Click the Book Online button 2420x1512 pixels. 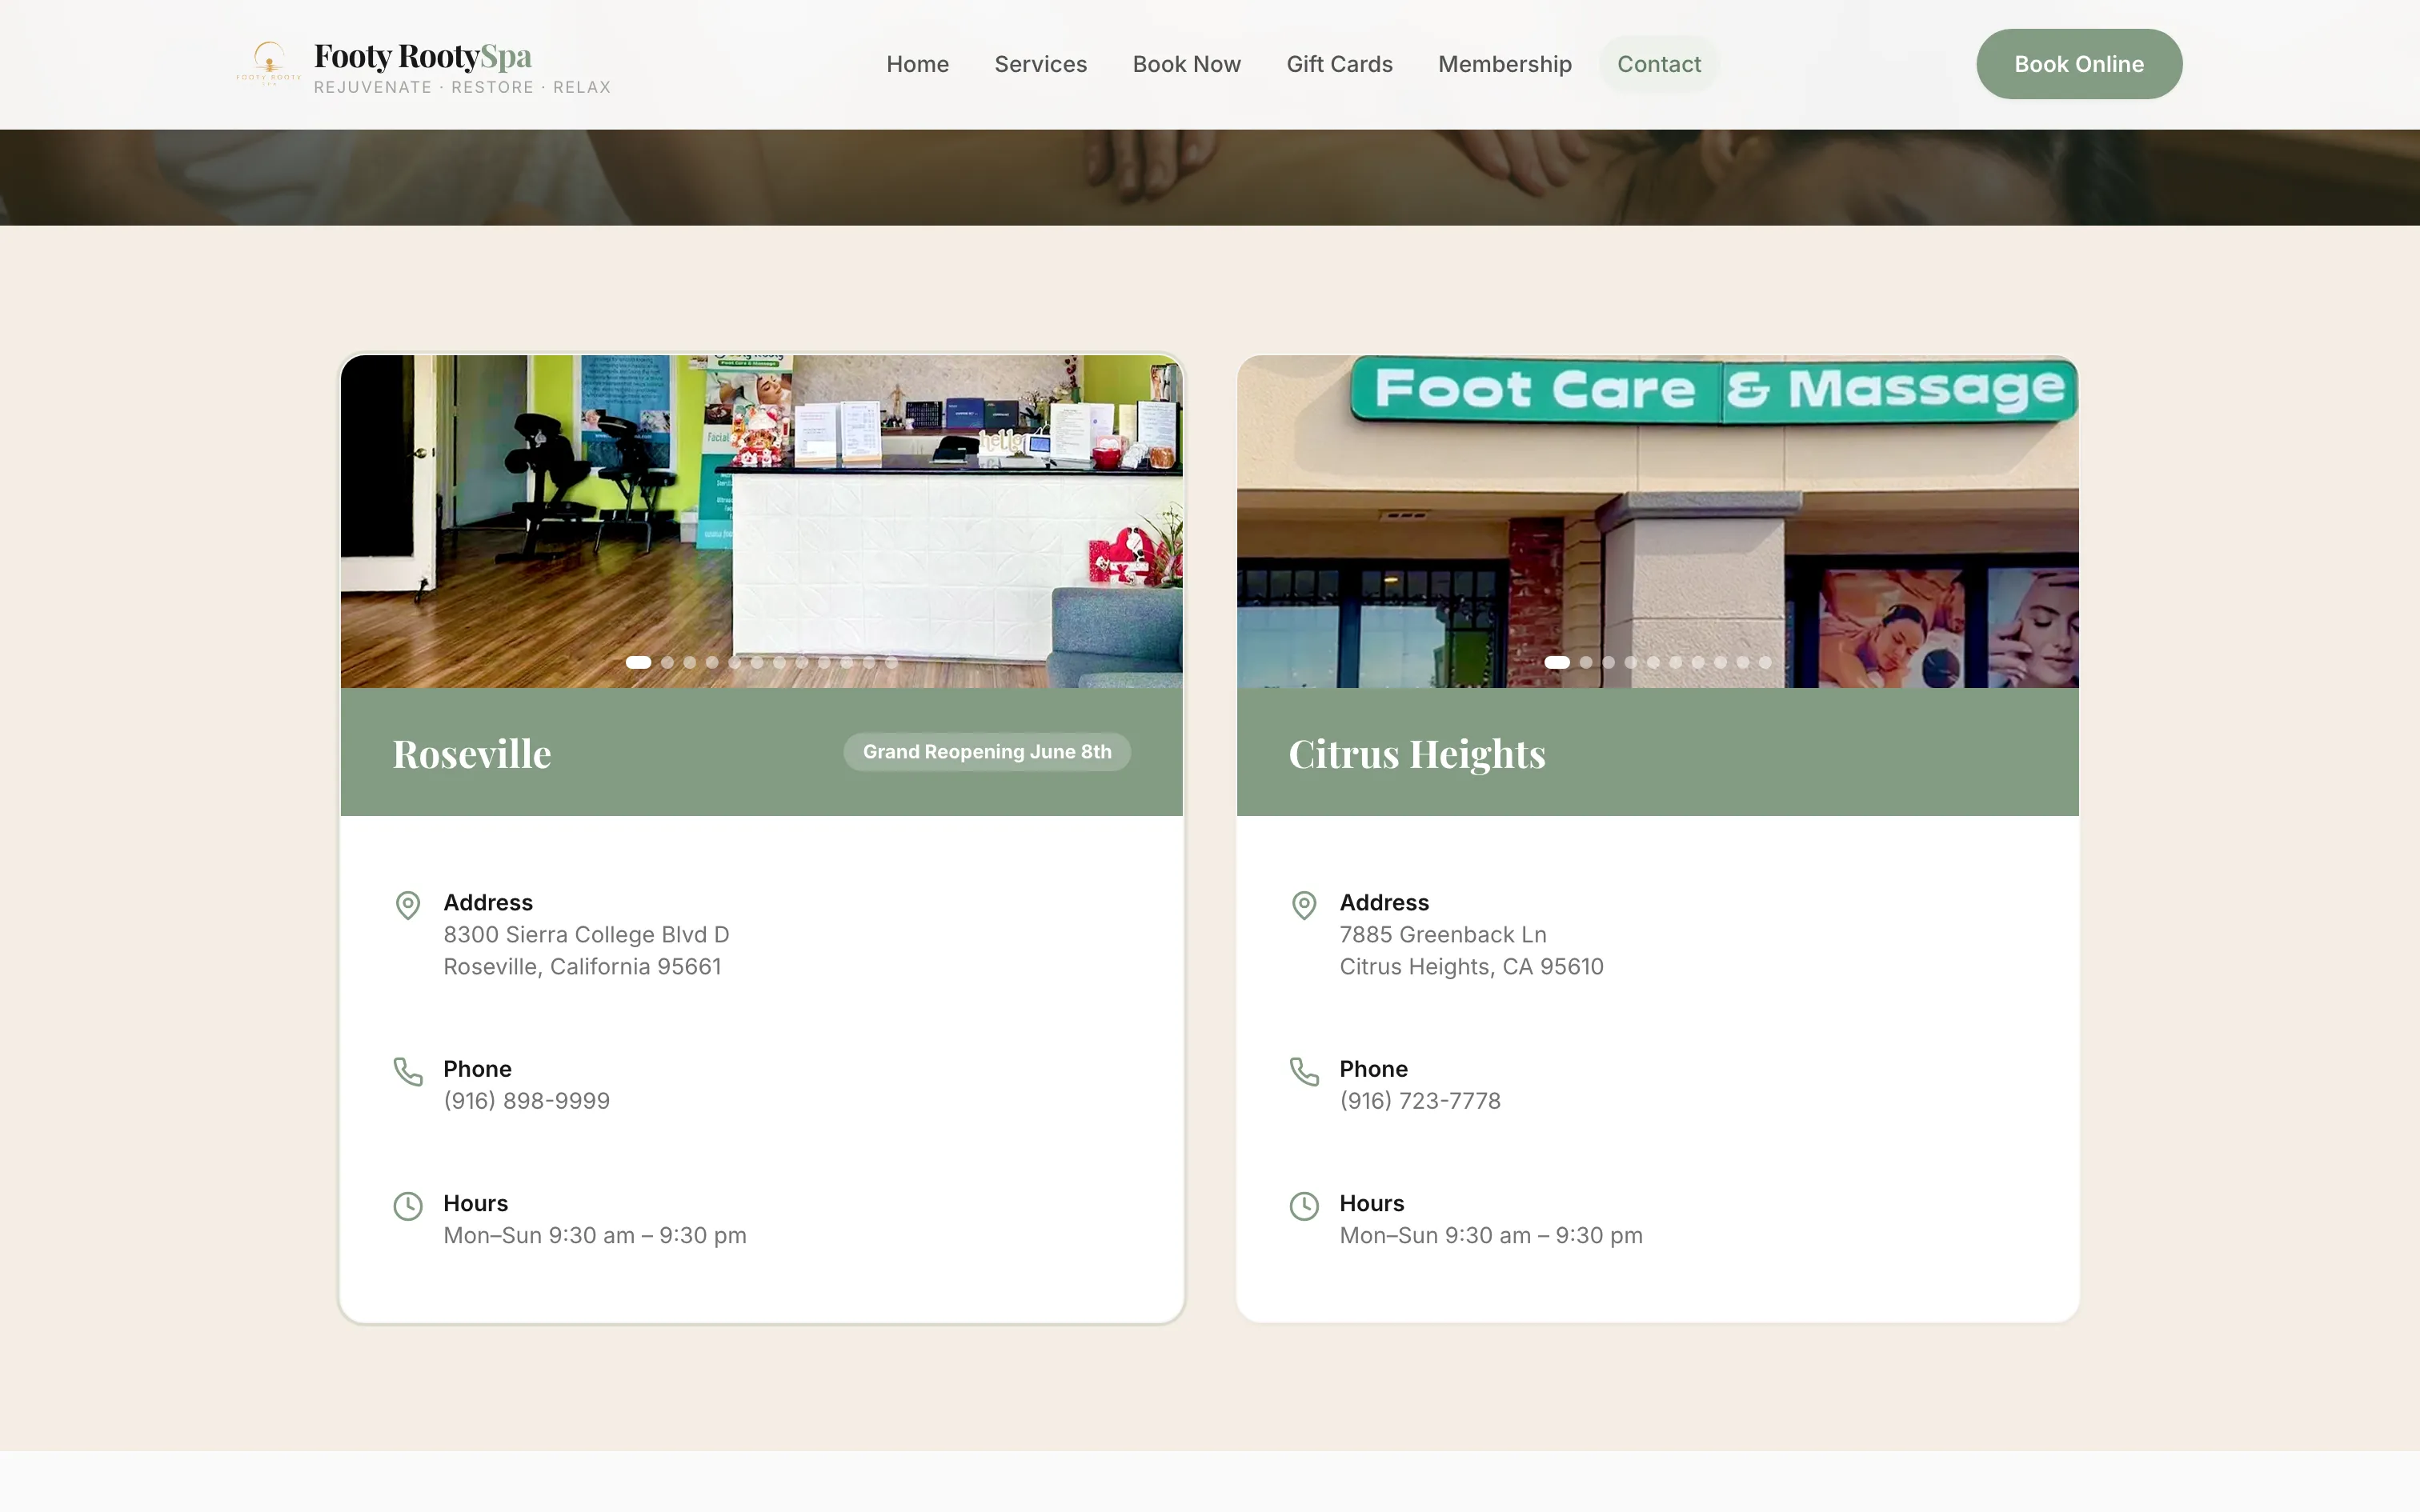click(x=2078, y=64)
